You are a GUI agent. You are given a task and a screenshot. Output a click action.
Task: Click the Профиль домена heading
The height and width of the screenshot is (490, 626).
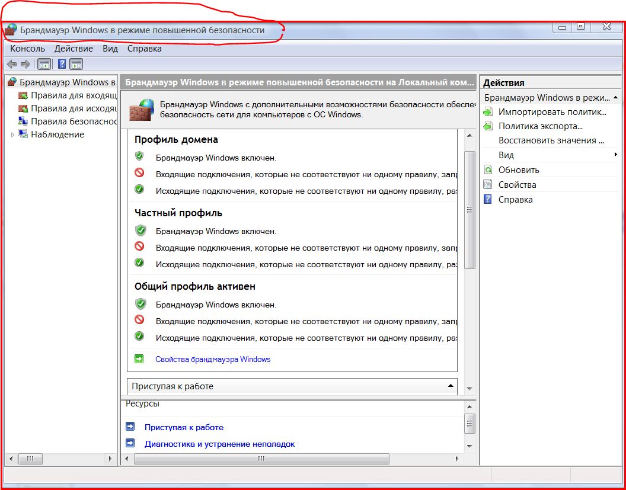click(x=176, y=140)
